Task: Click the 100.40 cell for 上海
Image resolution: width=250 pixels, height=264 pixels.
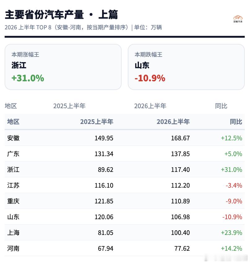Action: (x=180, y=233)
